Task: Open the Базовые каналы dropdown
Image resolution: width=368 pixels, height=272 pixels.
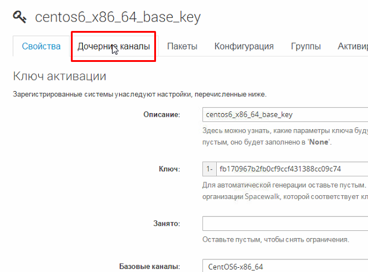Action: coord(286,266)
